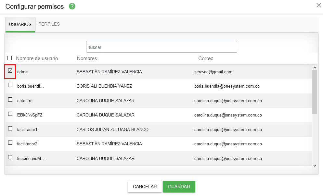Click the scrollbar up arrow
The image size is (323, 196).
[315, 67]
